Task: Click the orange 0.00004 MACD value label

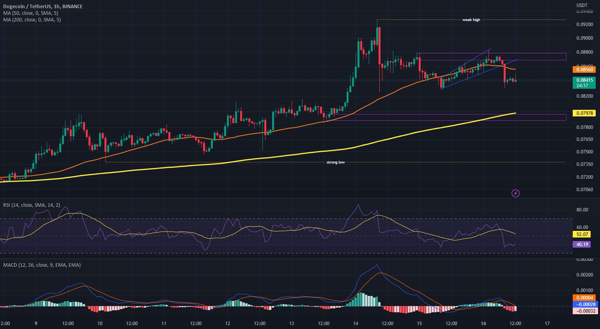Action: pyautogui.click(x=584, y=298)
